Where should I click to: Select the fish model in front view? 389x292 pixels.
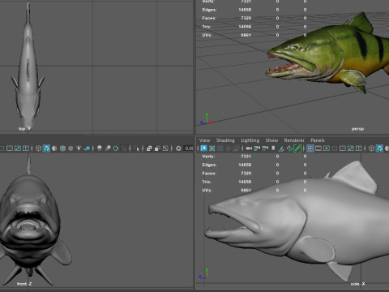(30, 221)
